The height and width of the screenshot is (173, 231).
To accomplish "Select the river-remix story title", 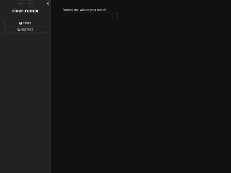I will click(25, 11).
